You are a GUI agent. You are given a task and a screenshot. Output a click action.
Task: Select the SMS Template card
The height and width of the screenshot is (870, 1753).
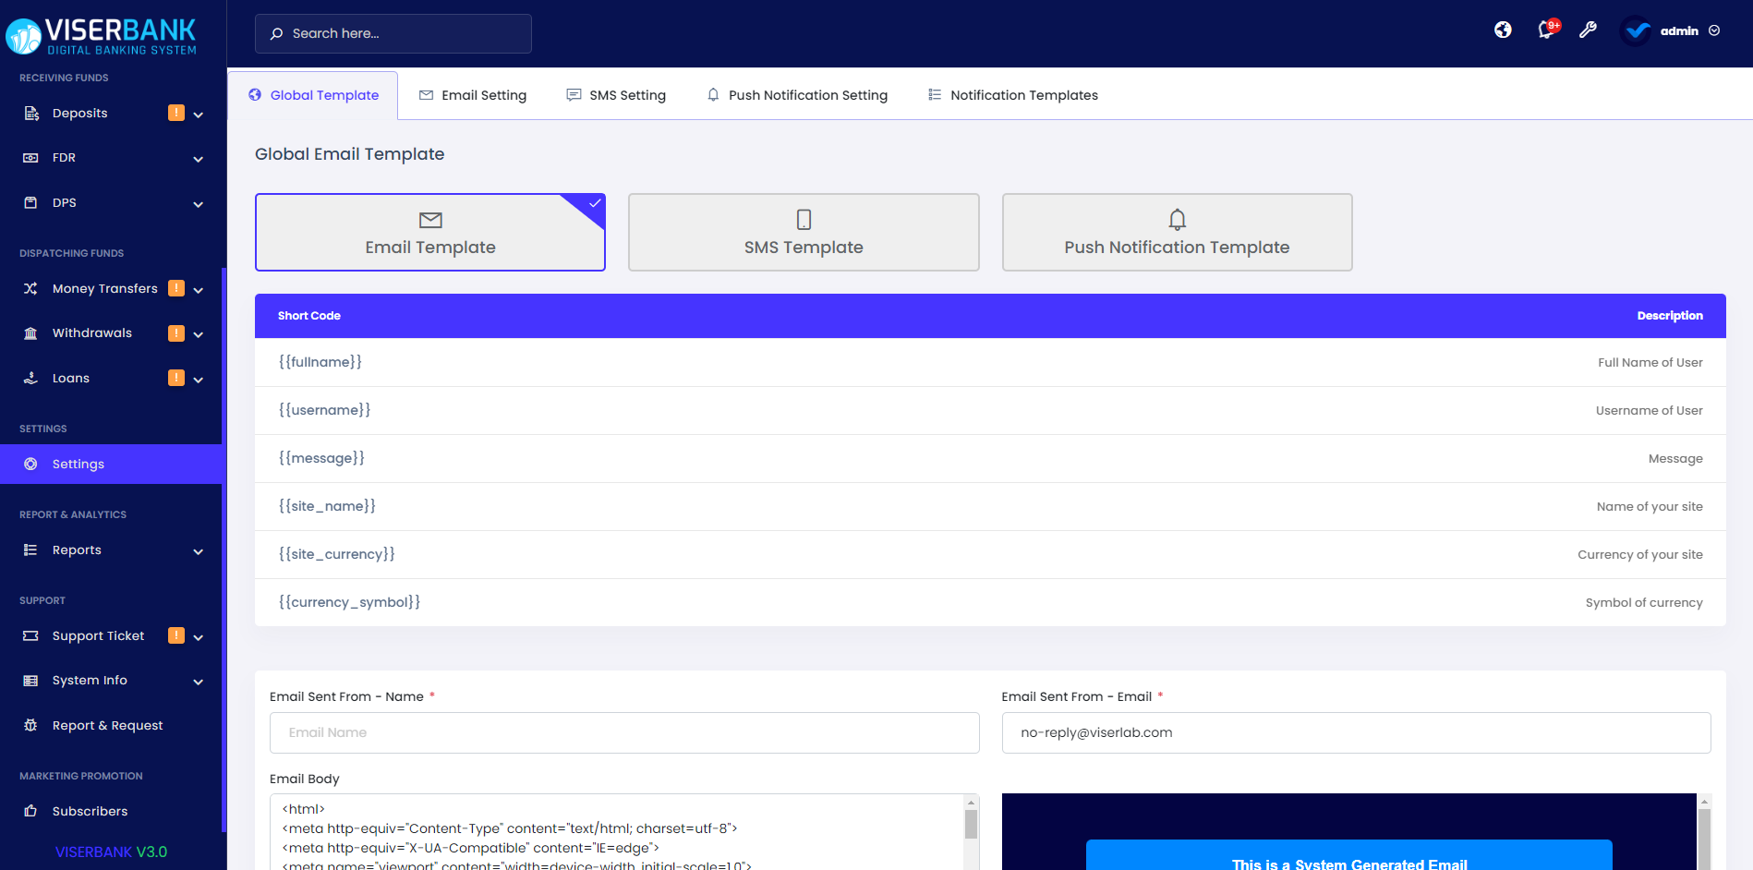pyautogui.click(x=803, y=232)
